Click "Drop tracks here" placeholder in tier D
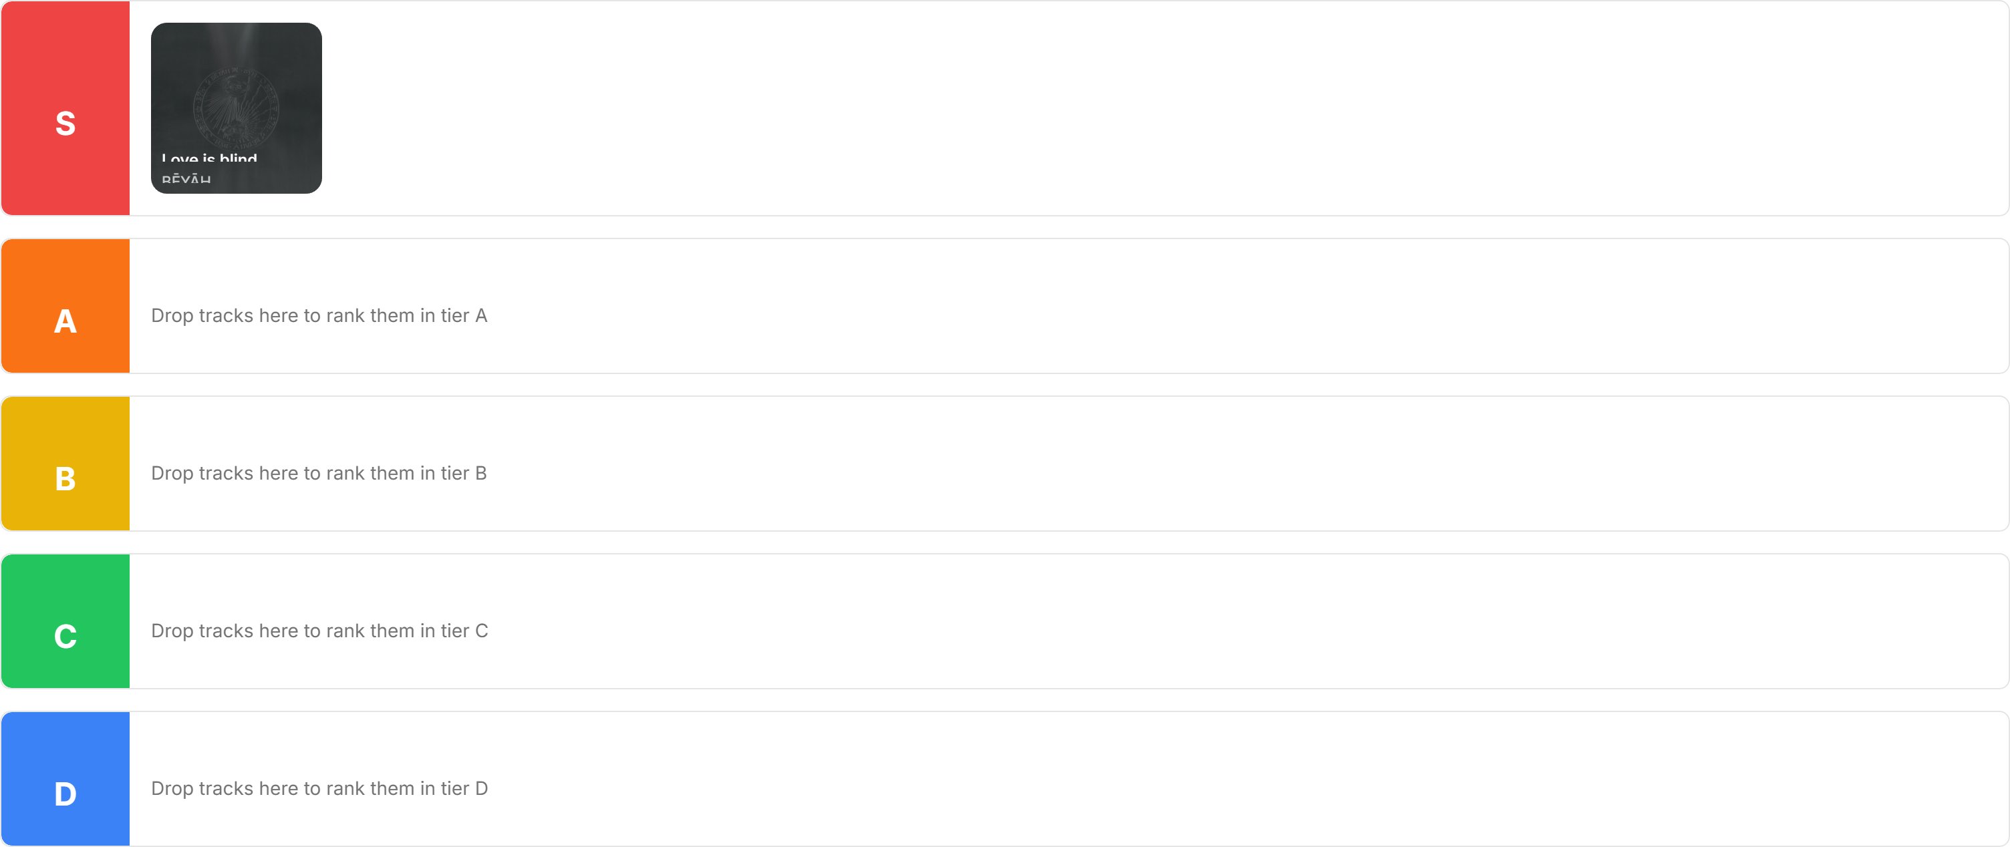 319,788
